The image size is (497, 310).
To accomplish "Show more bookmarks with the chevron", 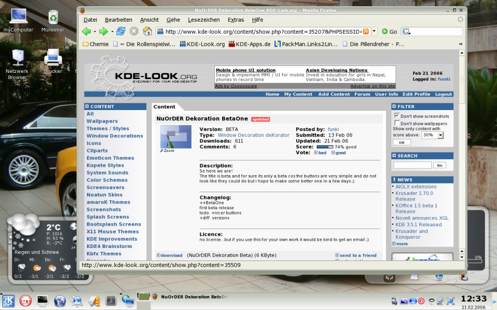I will (461, 44).
